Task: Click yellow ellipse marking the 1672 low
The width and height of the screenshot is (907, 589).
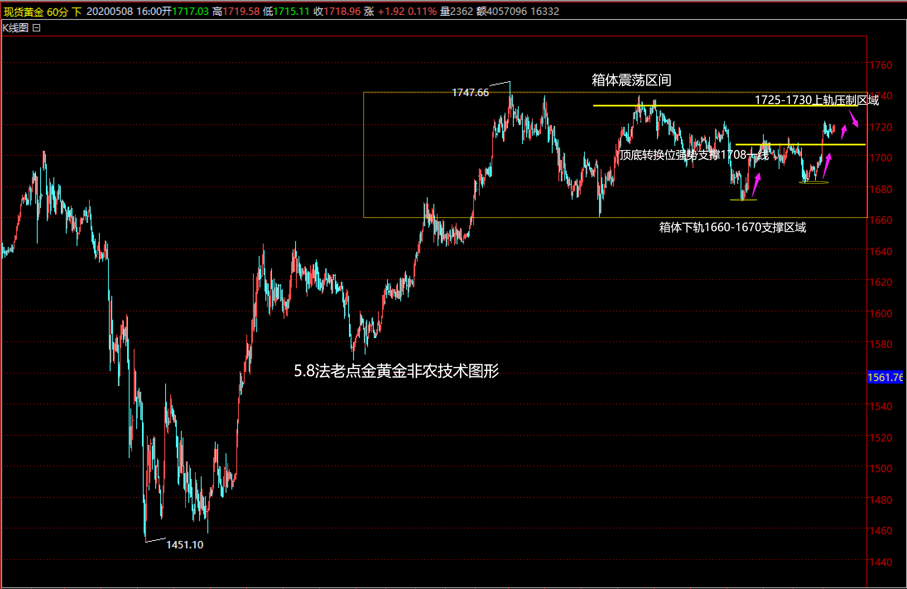Action: (743, 200)
